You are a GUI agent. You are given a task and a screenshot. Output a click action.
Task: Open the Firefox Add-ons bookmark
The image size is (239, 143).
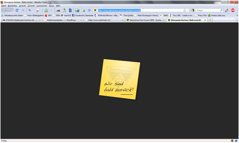pyautogui.click(x=216, y=16)
